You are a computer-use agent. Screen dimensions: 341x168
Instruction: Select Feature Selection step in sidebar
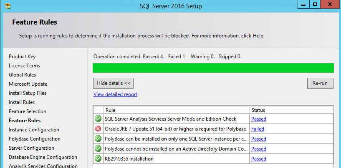(28, 111)
